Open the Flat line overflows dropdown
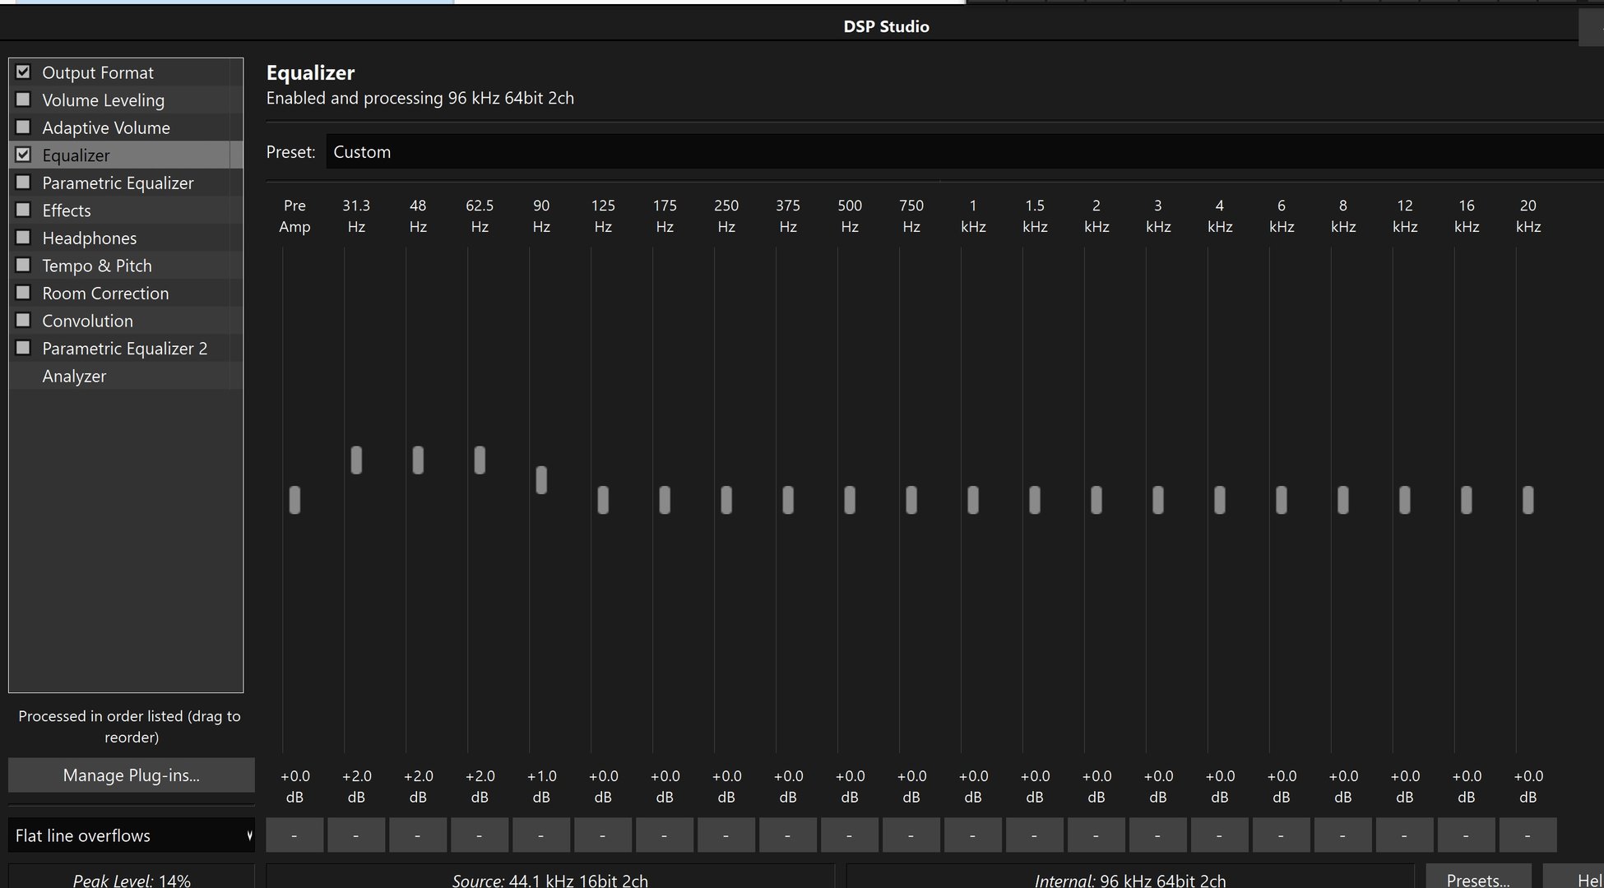The width and height of the screenshot is (1604, 888). [x=132, y=835]
